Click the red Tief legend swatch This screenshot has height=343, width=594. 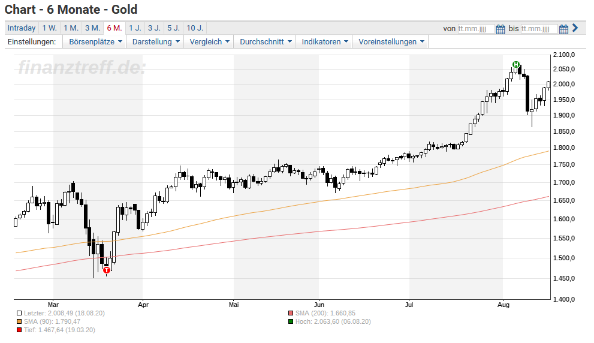[19, 330]
